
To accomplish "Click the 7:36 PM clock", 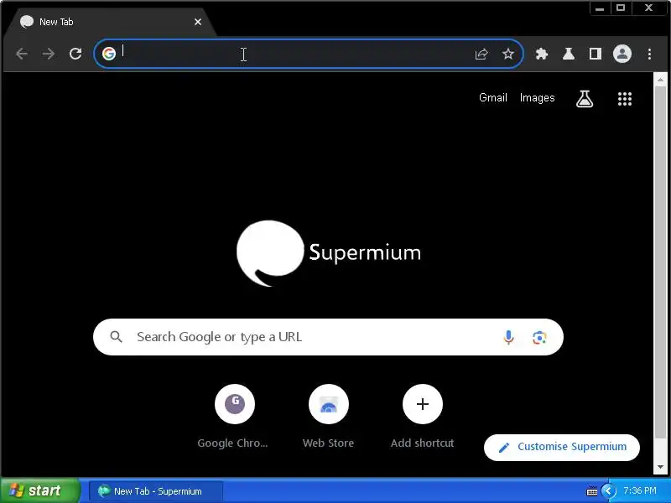I will pyautogui.click(x=640, y=490).
